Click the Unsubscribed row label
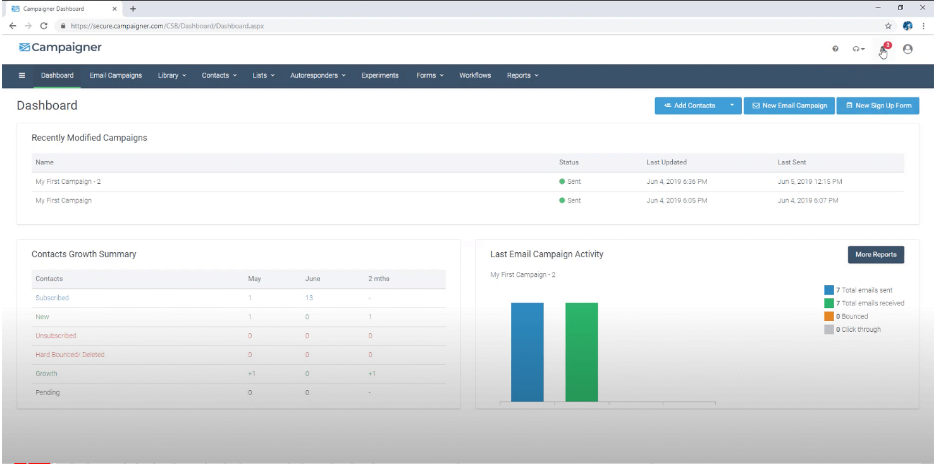This screenshot has height=464, width=936. click(x=56, y=336)
